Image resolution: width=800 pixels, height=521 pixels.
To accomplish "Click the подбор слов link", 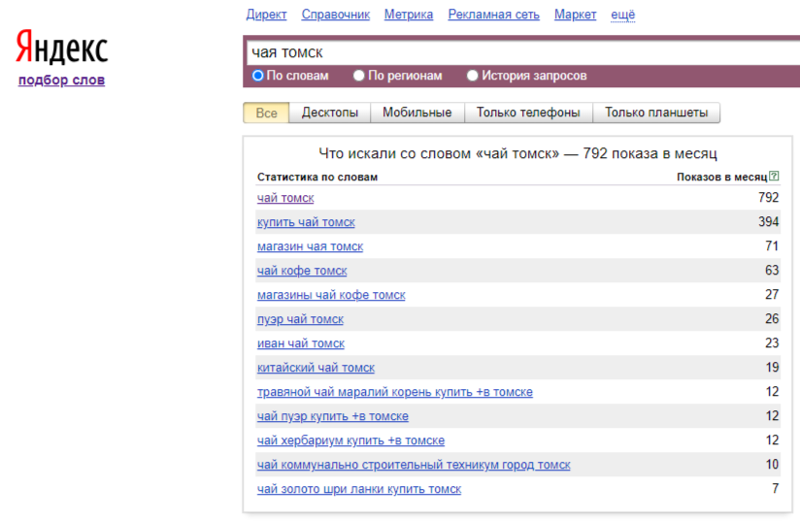I will point(62,80).
